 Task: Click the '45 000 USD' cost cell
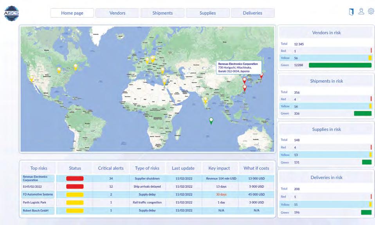256,194
